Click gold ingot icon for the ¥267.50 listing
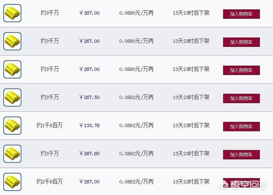 click(x=12, y=98)
